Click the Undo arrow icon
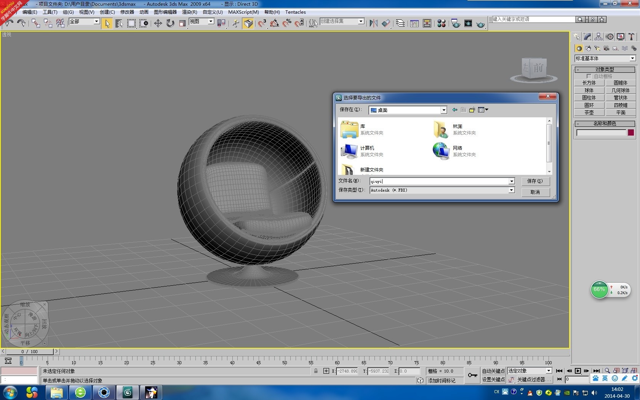 point(9,23)
